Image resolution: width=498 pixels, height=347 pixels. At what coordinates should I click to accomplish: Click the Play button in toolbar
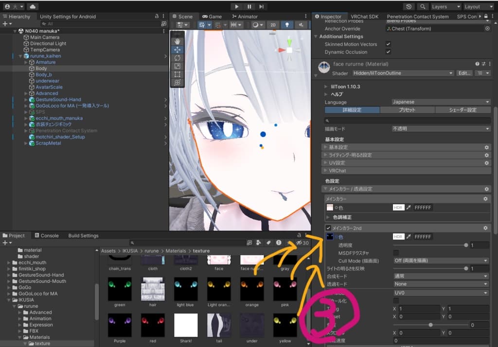(x=237, y=6)
